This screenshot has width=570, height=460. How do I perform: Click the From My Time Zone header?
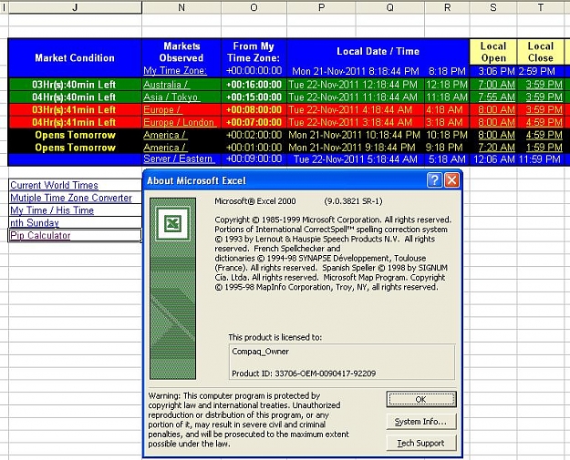pos(254,52)
